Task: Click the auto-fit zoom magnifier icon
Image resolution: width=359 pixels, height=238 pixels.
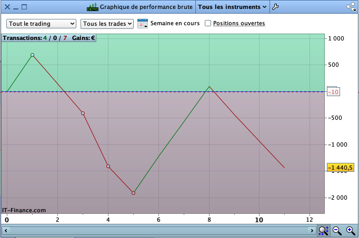Action: (x=324, y=231)
